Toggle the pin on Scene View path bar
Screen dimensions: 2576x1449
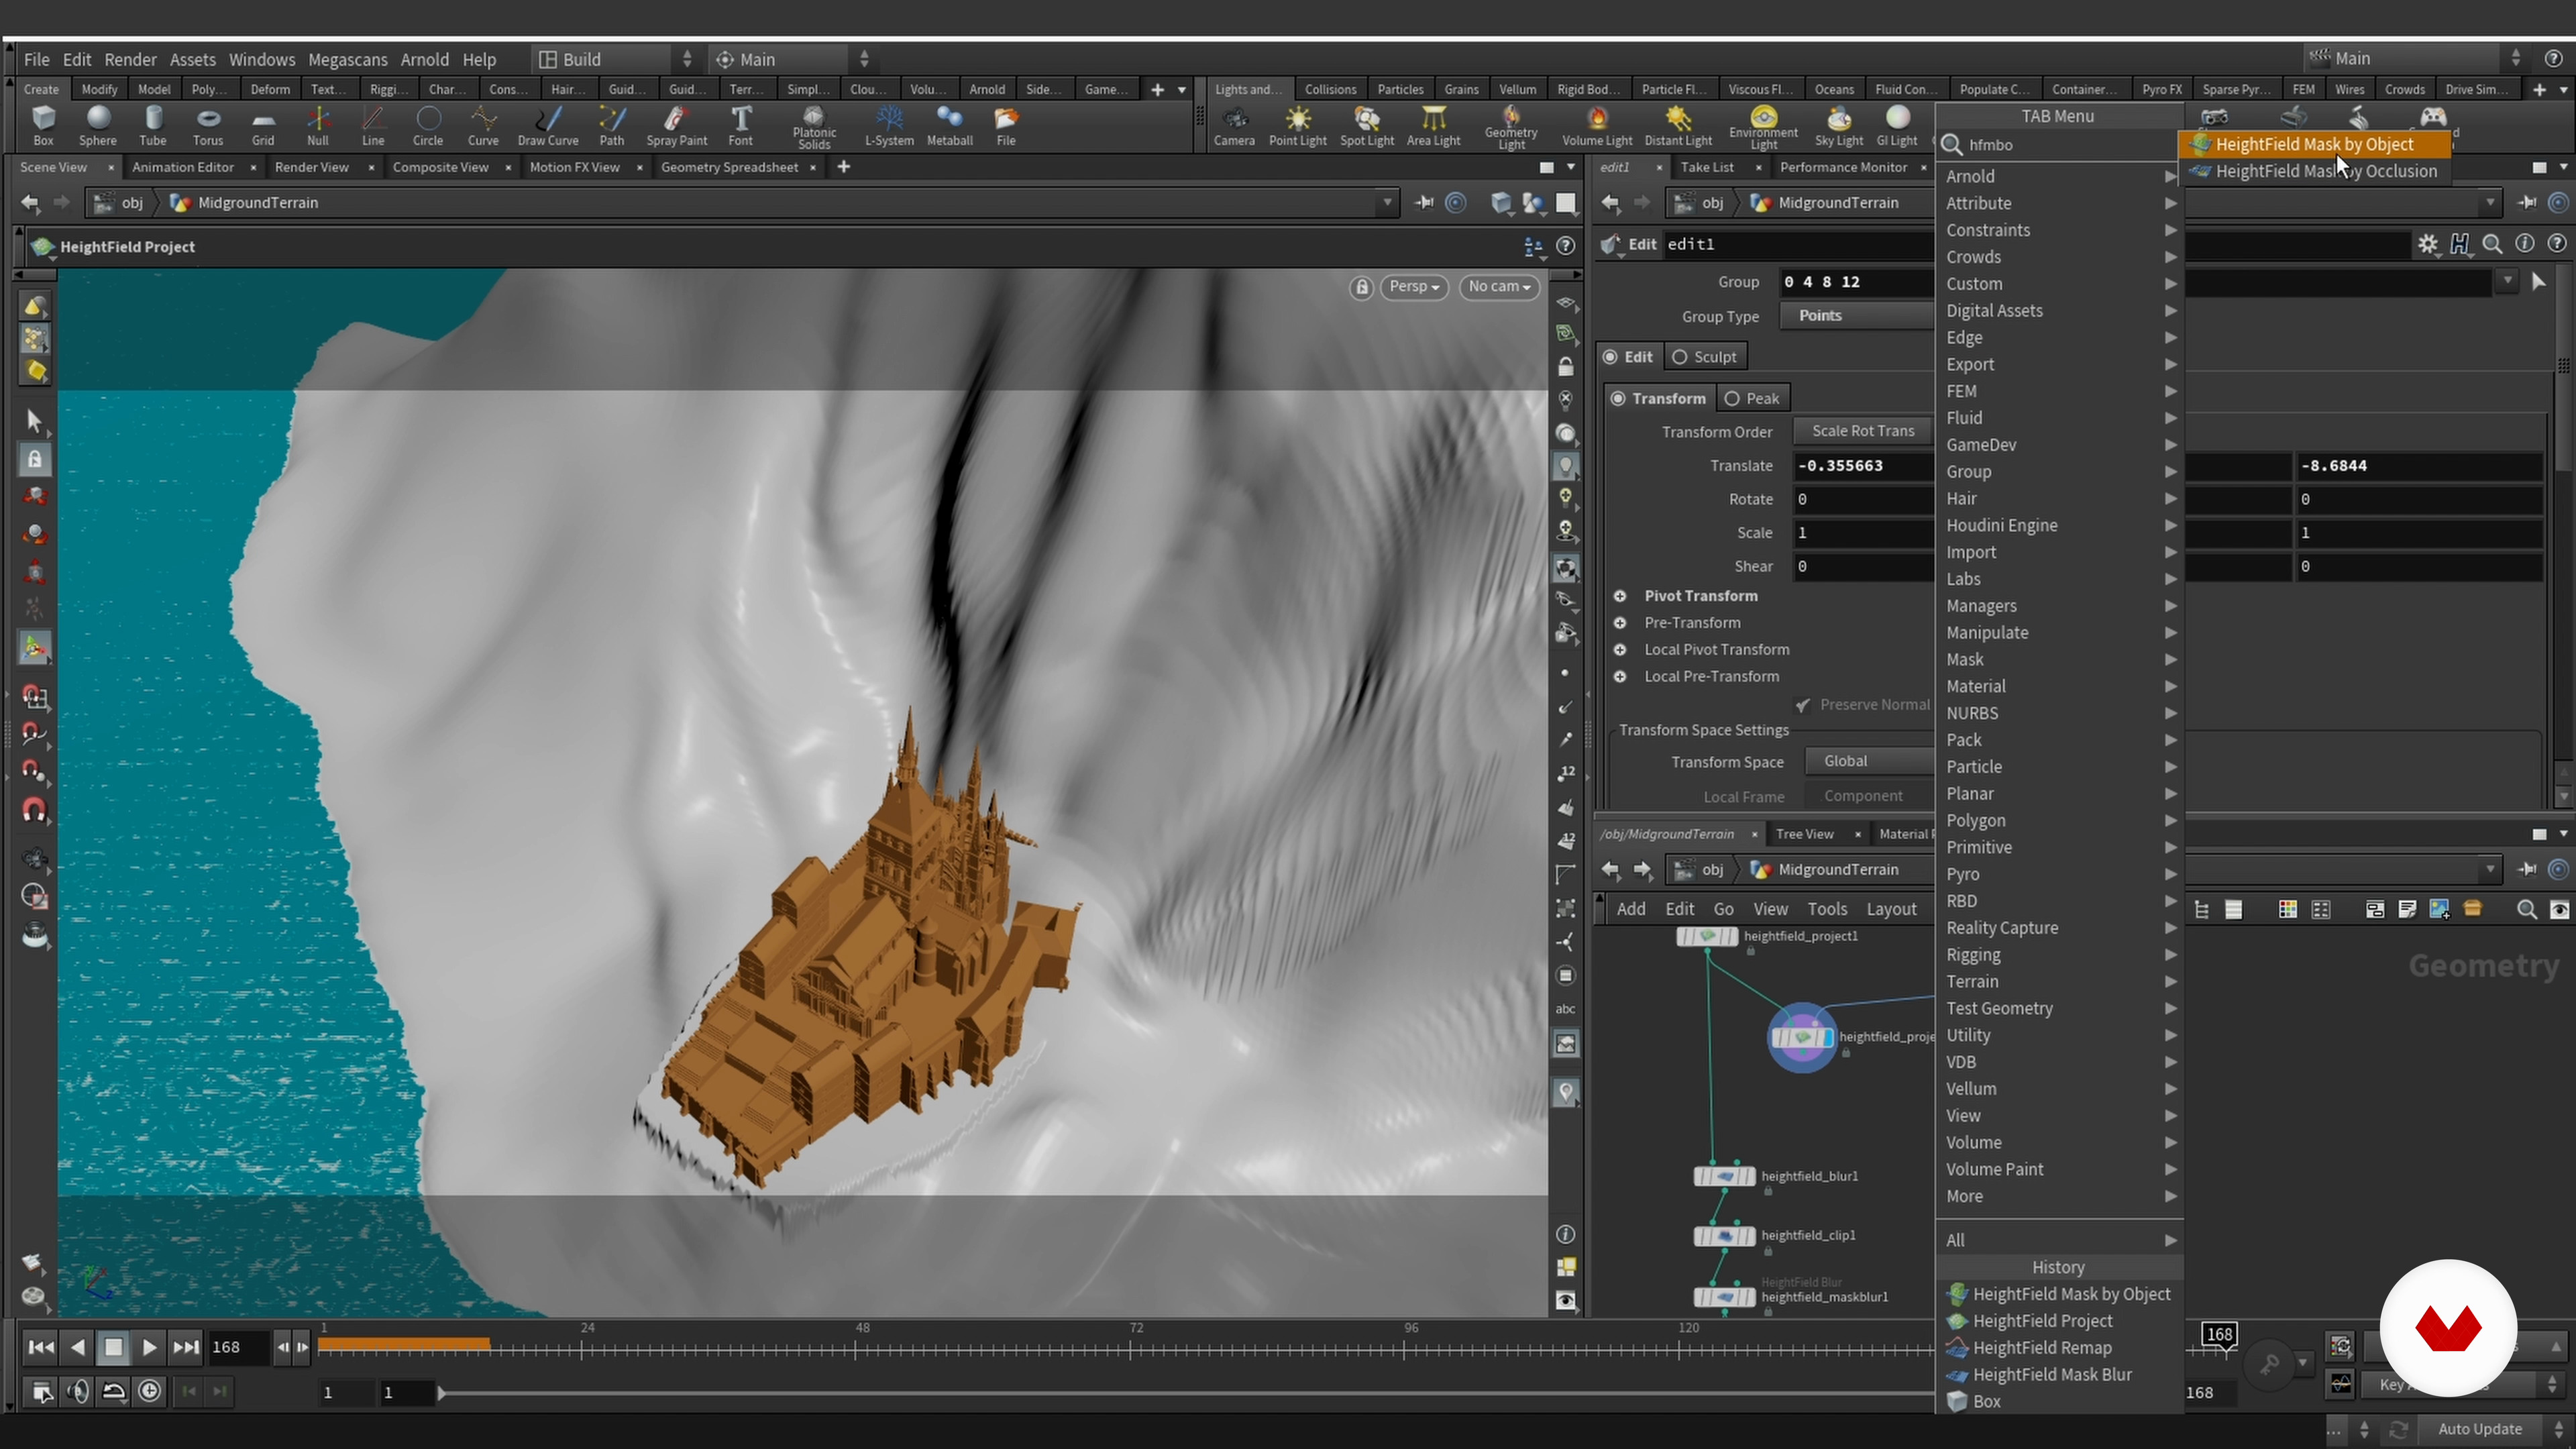click(x=1424, y=203)
